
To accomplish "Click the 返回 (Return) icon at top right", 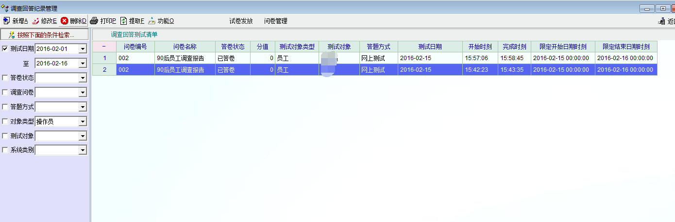I will point(661,21).
